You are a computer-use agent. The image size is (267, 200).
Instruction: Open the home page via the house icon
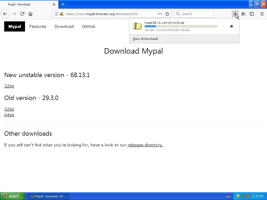[31, 14]
